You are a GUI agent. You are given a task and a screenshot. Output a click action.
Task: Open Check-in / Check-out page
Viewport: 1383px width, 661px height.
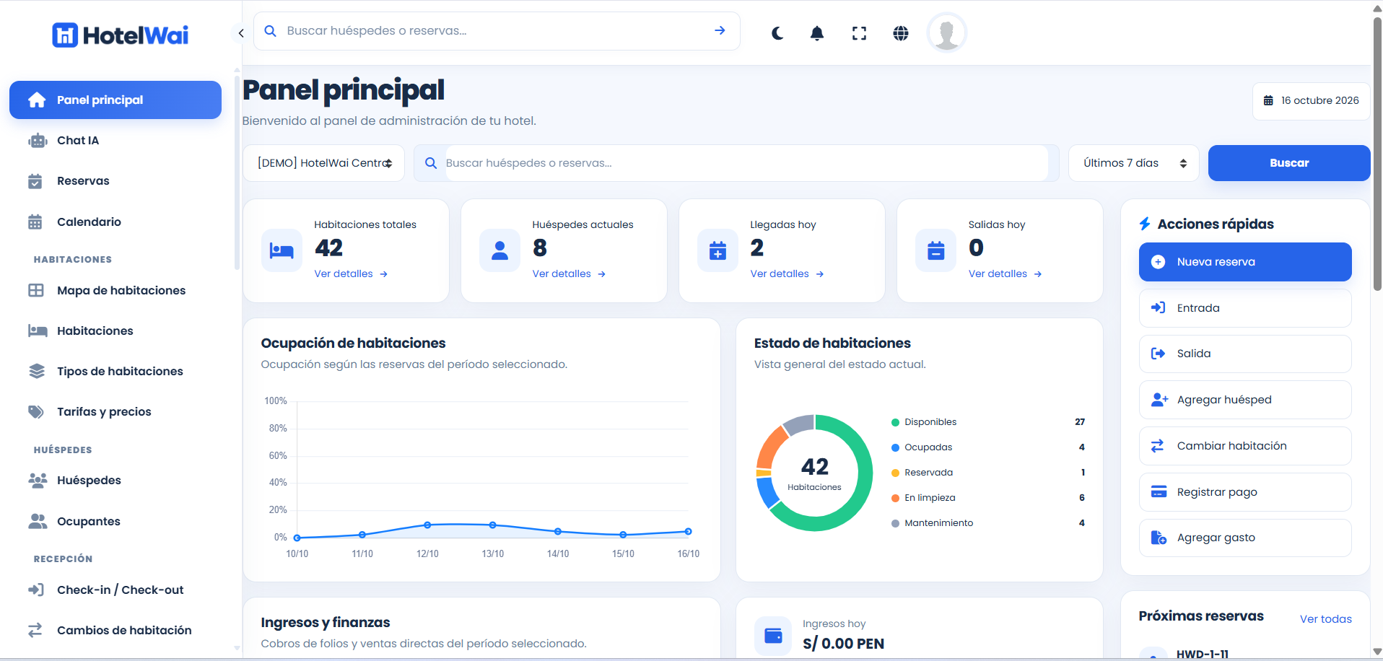tap(115, 590)
